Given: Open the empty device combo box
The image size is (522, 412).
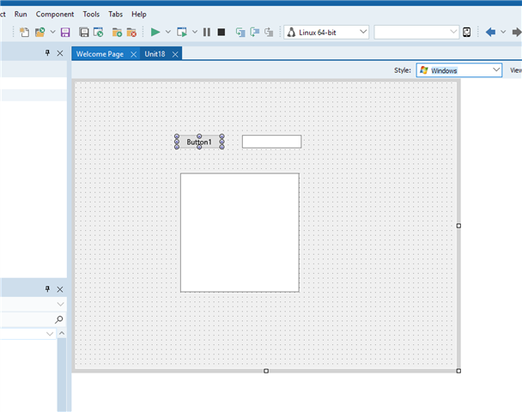Looking at the screenshot, I should click(416, 33).
